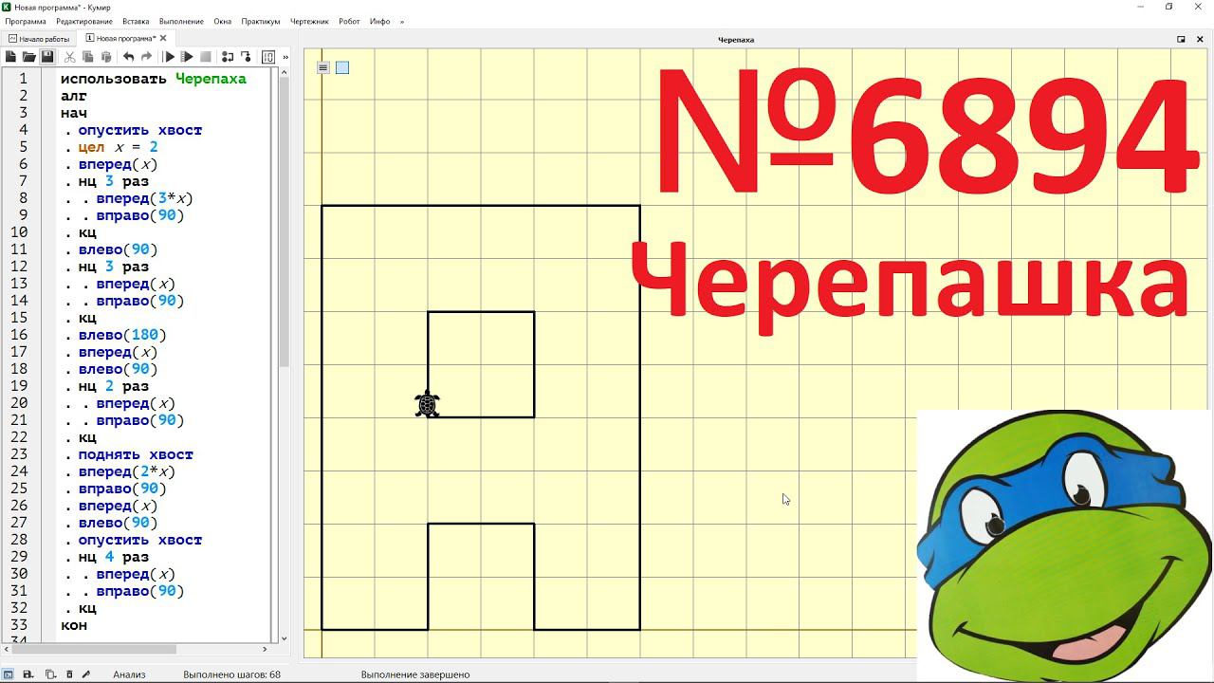Click the Анализ status label
This screenshot has height=683, width=1214.
pyautogui.click(x=129, y=674)
